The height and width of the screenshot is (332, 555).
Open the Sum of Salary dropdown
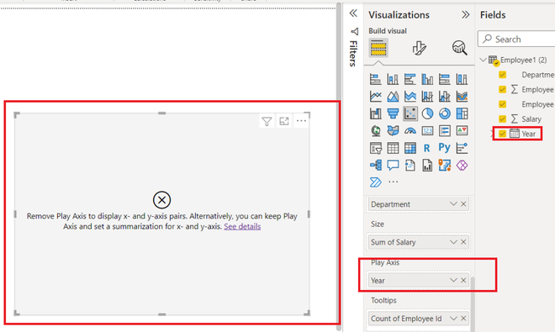click(453, 242)
